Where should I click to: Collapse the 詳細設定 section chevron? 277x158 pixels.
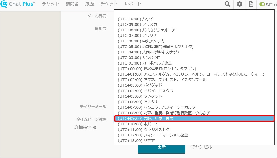95,127
